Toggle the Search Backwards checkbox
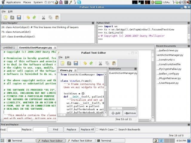This screenshot has width=191, height=143. (116, 130)
